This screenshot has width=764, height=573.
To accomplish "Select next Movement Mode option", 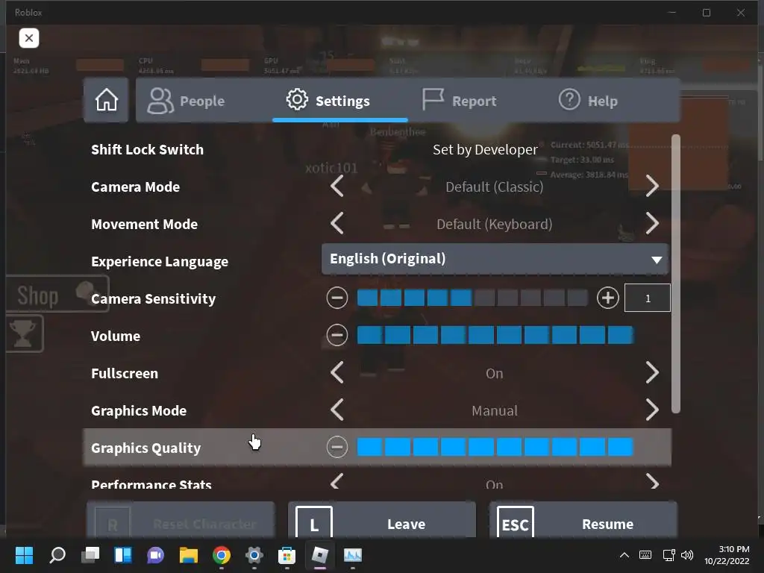I will pos(652,224).
